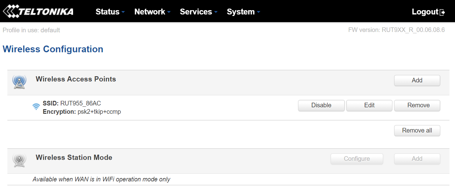Click the Configure button in Station Mode
The height and width of the screenshot is (194, 455).
357,159
